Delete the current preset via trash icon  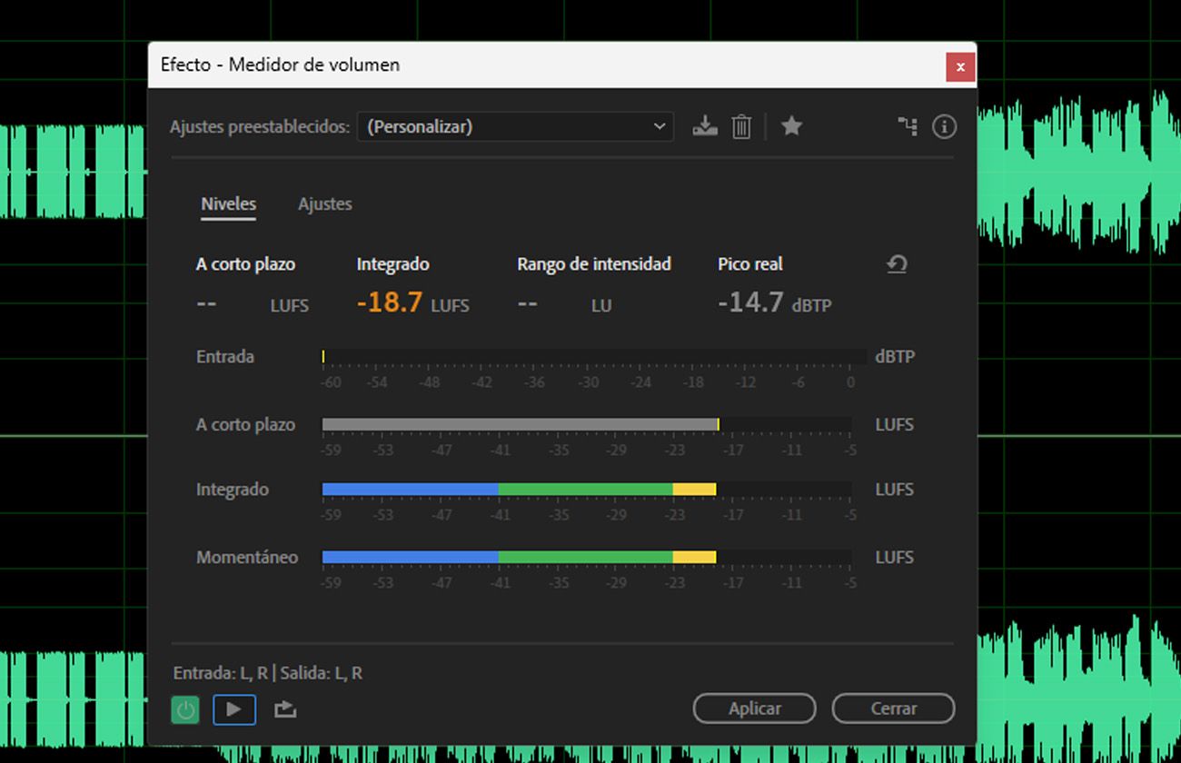pos(741,126)
